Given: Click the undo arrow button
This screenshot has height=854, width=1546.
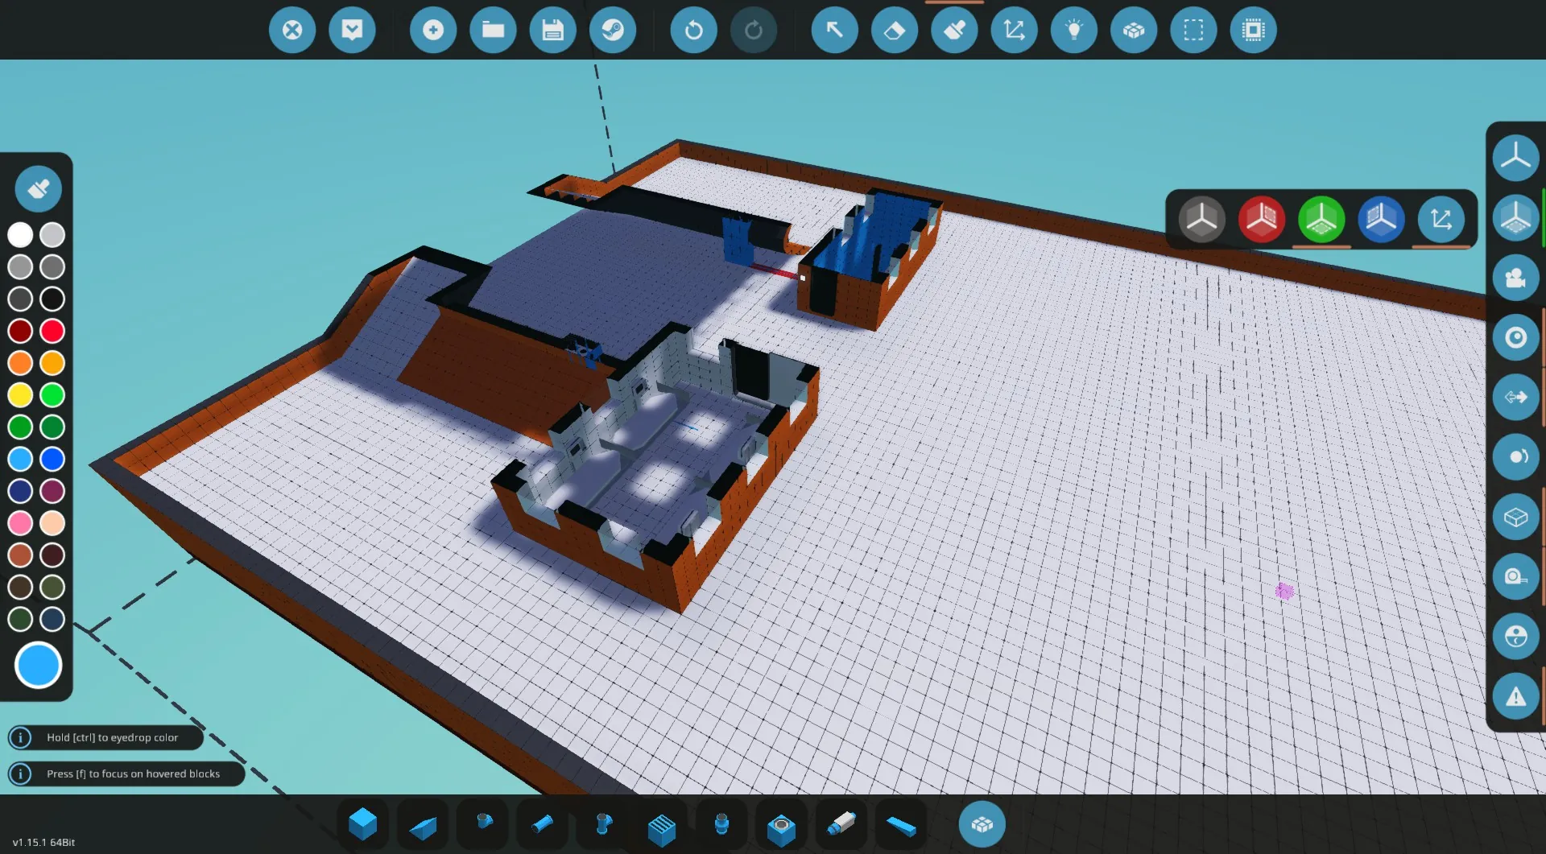Looking at the screenshot, I should point(693,31).
